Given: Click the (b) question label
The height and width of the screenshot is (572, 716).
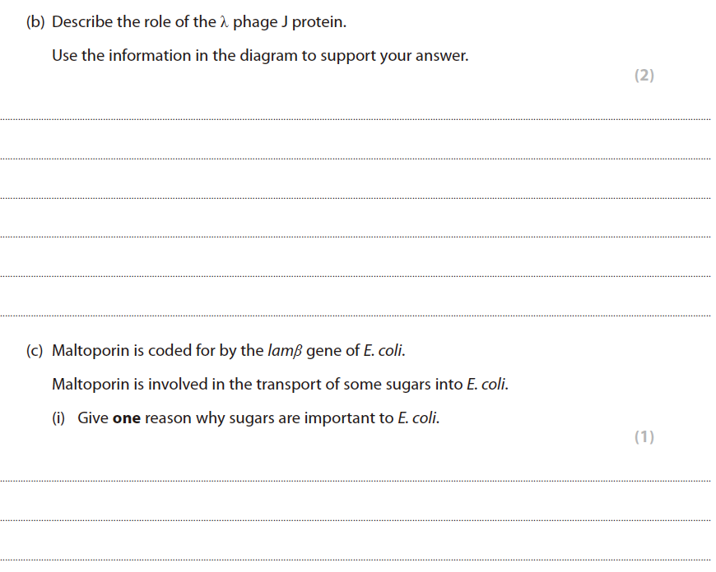Looking at the screenshot, I should (35, 22).
